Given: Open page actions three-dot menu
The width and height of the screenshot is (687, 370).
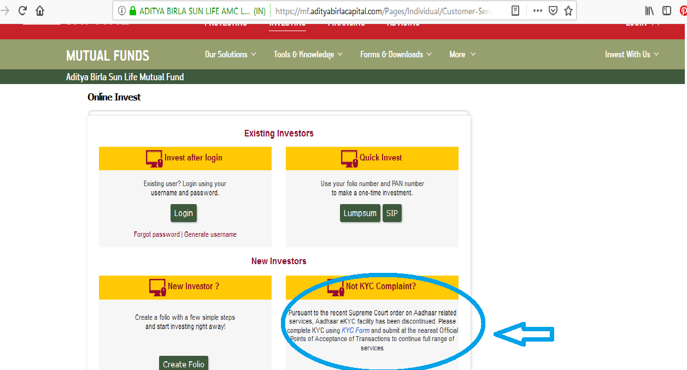Looking at the screenshot, I should [x=537, y=10].
